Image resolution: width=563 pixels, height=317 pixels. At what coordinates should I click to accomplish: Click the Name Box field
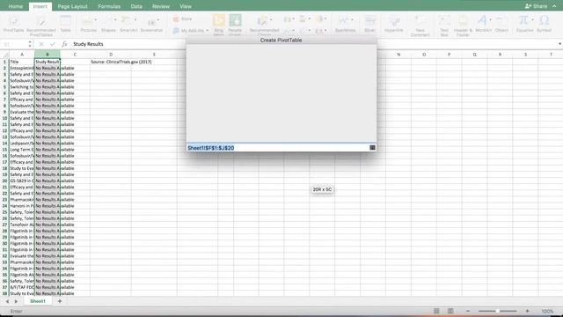point(14,44)
